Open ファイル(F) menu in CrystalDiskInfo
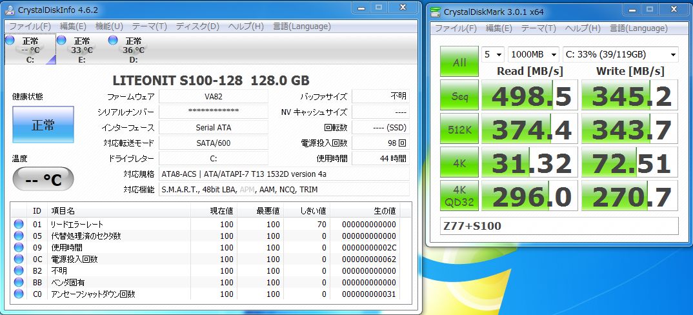The width and height of the screenshot is (693, 315). pos(30,26)
